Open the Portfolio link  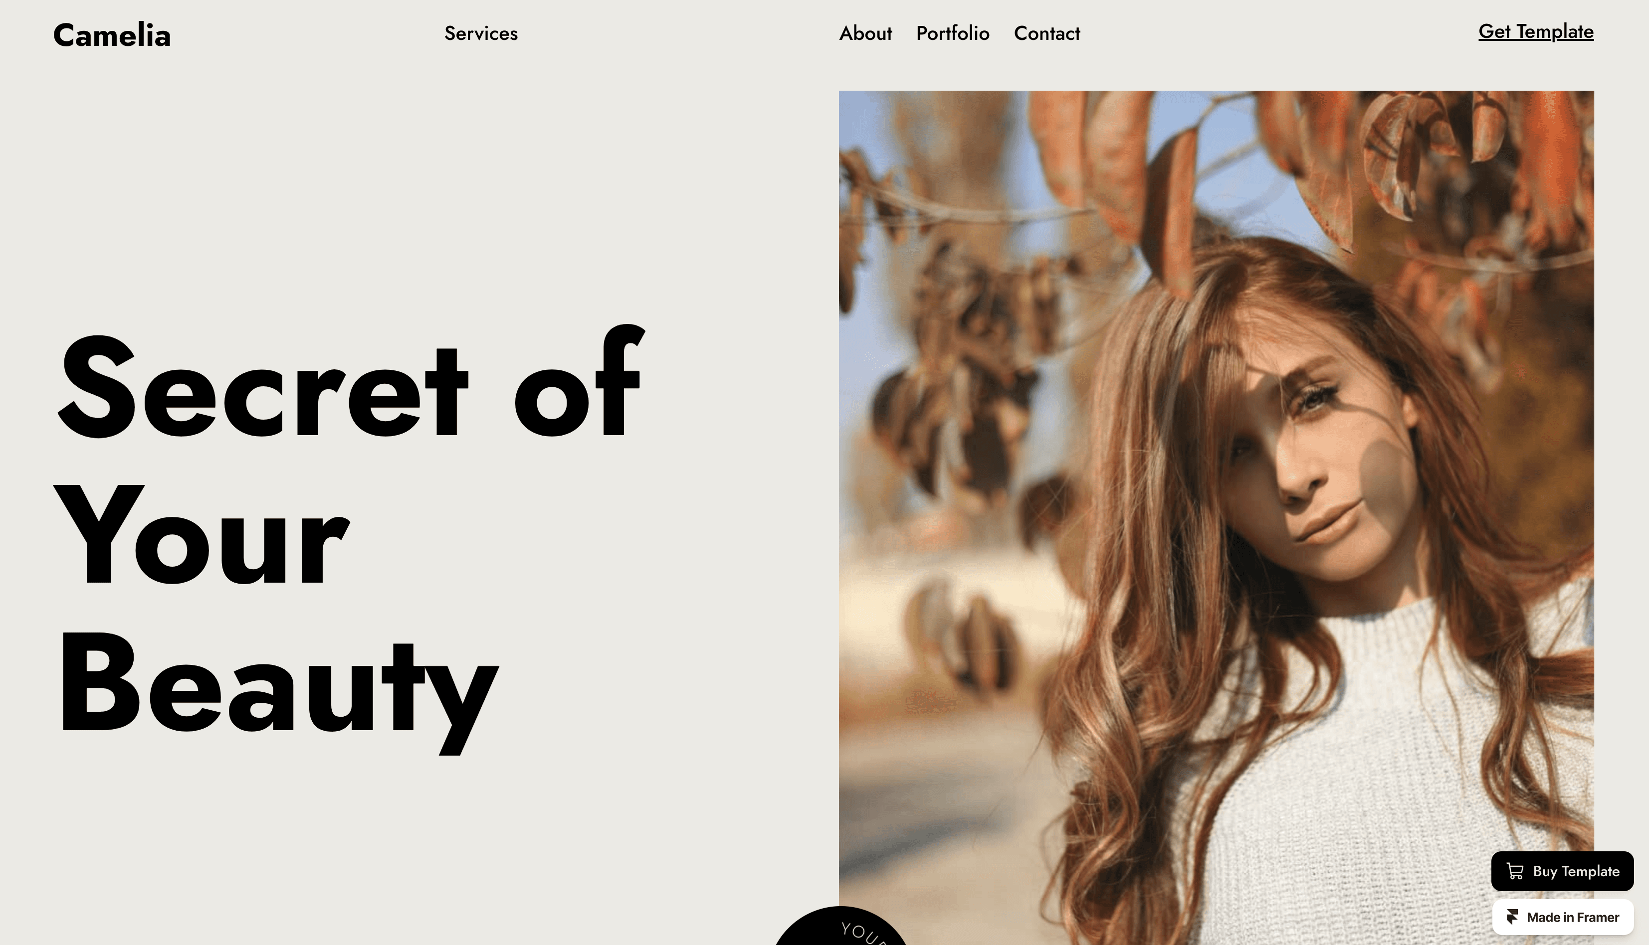click(952, 33)
